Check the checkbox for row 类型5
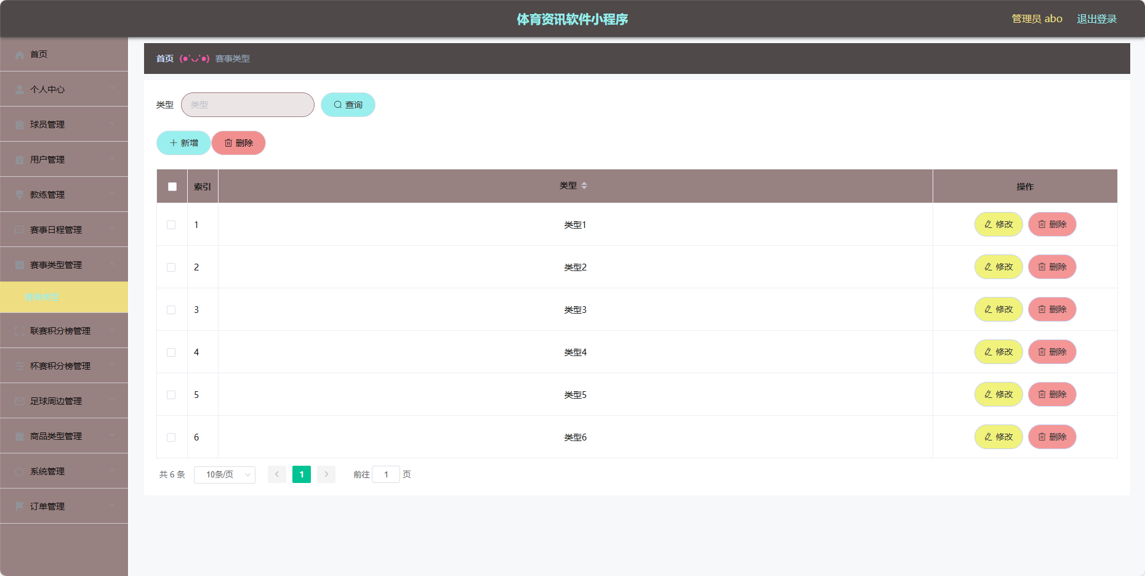 pos(171,395)
